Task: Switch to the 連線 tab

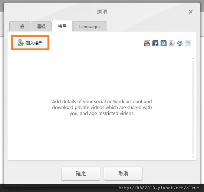Action: [41, 26]
